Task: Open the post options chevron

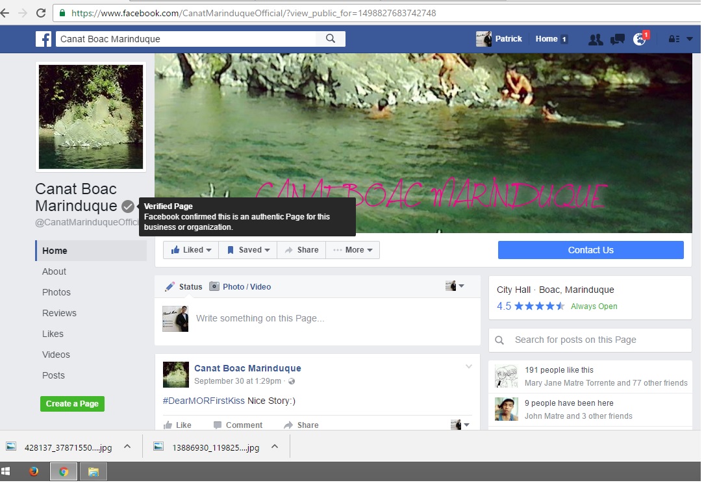Action: click(469, 367)
